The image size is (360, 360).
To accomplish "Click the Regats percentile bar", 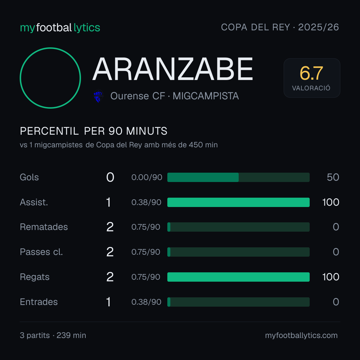I will tap(238, 277).
